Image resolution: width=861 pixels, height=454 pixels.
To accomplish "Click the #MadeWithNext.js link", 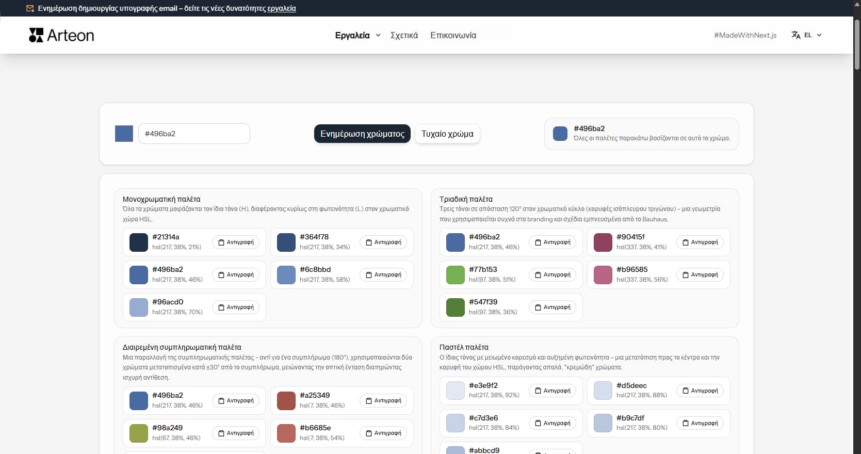I will point(745,35).
